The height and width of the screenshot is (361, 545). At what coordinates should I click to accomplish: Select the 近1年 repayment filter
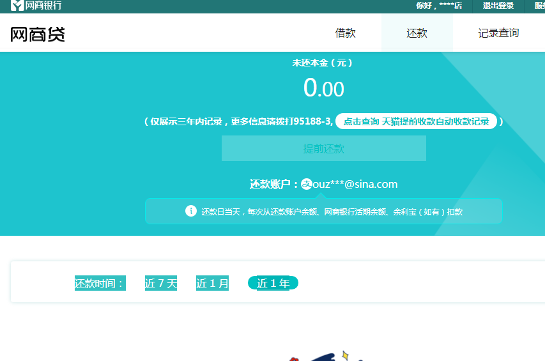[273, 283]
